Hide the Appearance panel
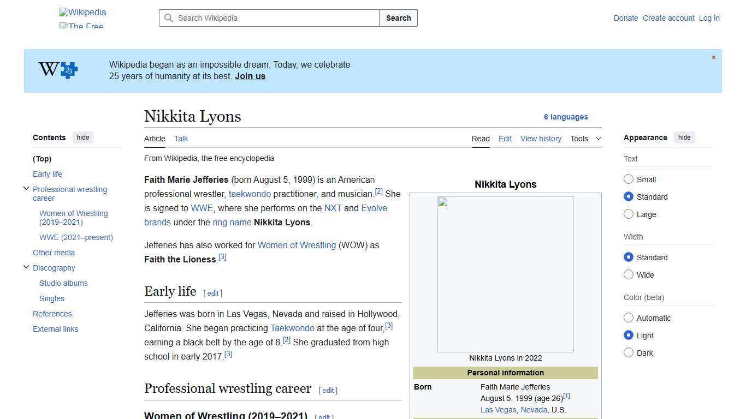The image size is (746, 419). pyautogui.click(x=684, y=137)
